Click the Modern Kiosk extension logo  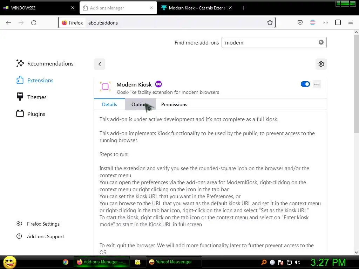pos(105,87)
